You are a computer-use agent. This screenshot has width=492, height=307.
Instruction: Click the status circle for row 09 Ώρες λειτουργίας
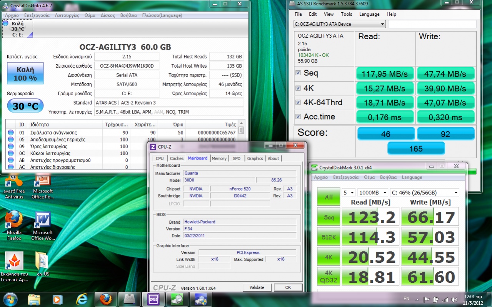11,146
